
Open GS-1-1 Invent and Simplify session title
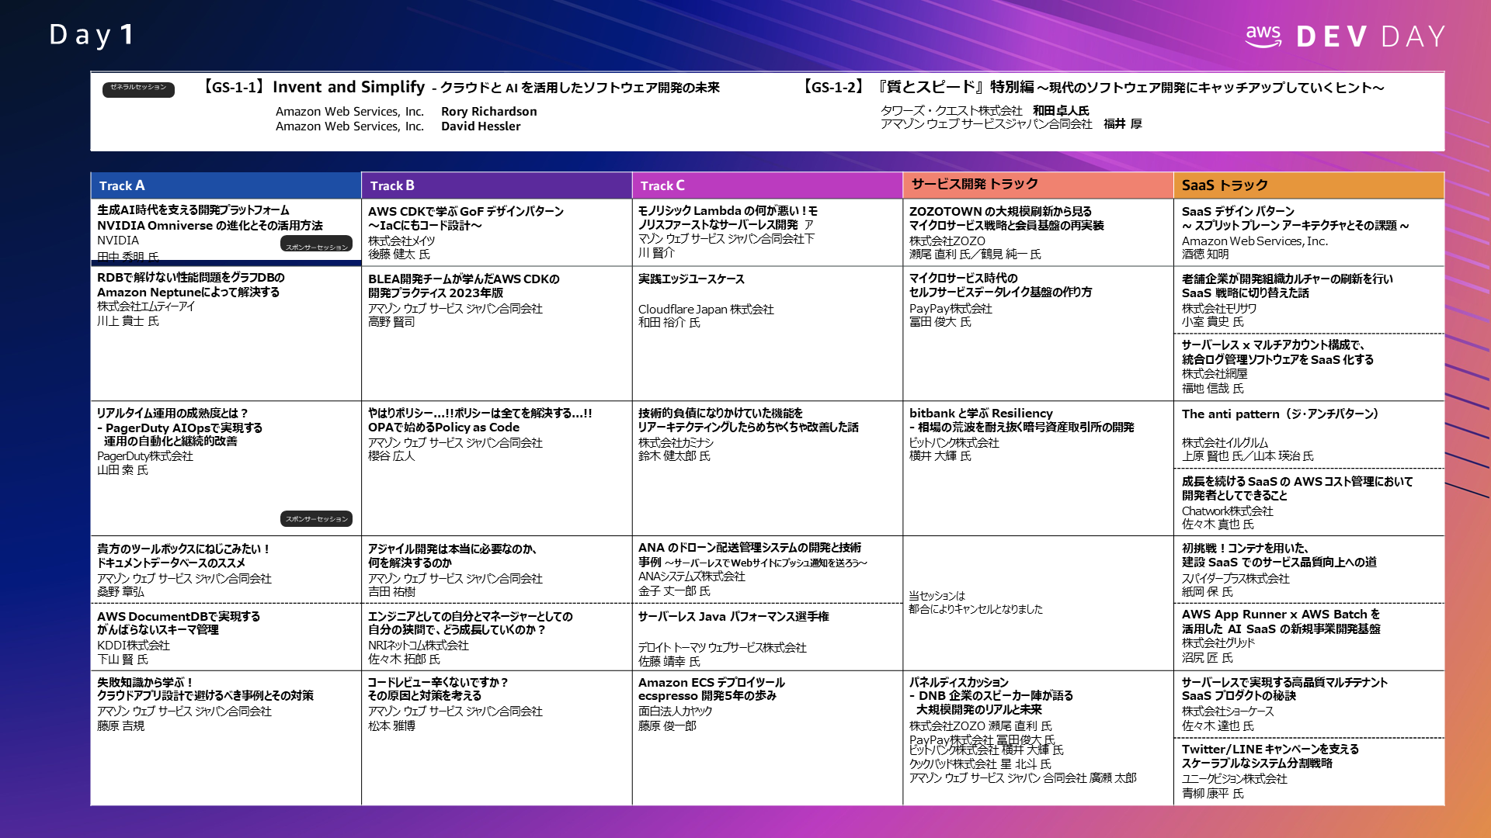tap(460, 88)
